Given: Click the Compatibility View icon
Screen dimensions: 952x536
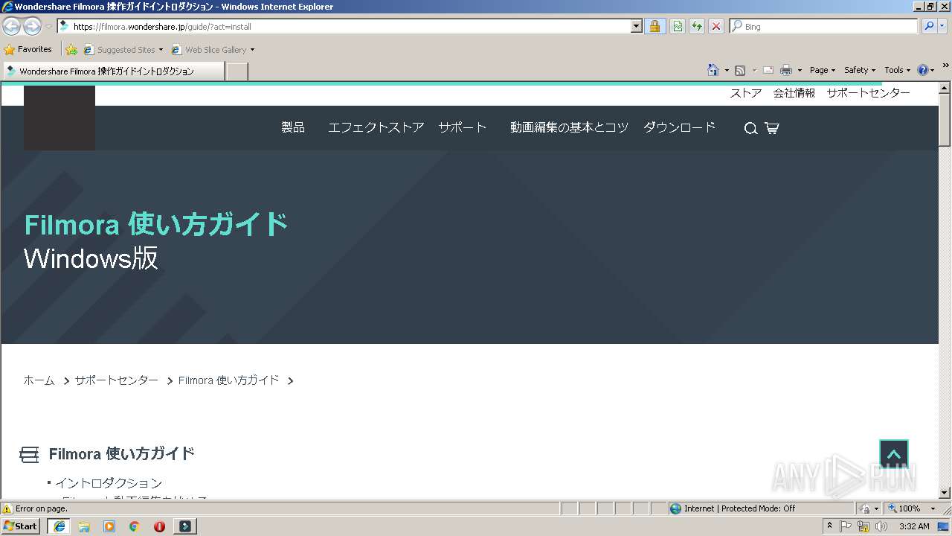Looking at the screenshot, I should (678, 27).
